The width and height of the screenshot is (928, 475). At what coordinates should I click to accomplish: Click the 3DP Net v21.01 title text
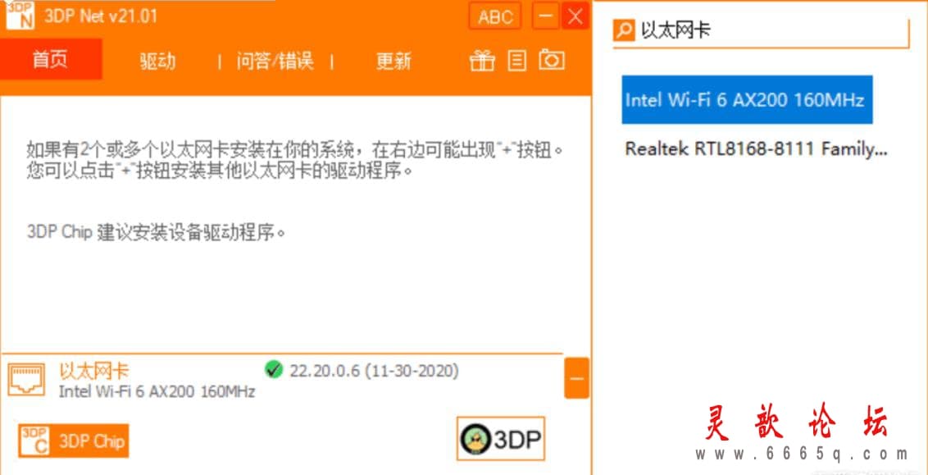coord(101,16)
